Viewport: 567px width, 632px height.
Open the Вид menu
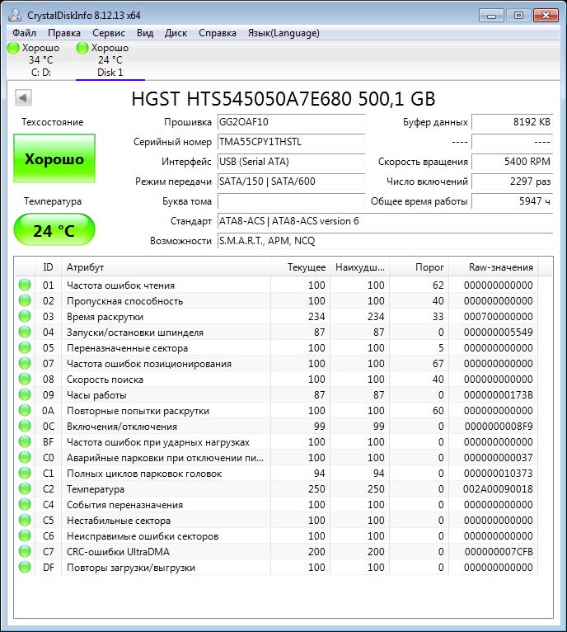coord(145,33)
